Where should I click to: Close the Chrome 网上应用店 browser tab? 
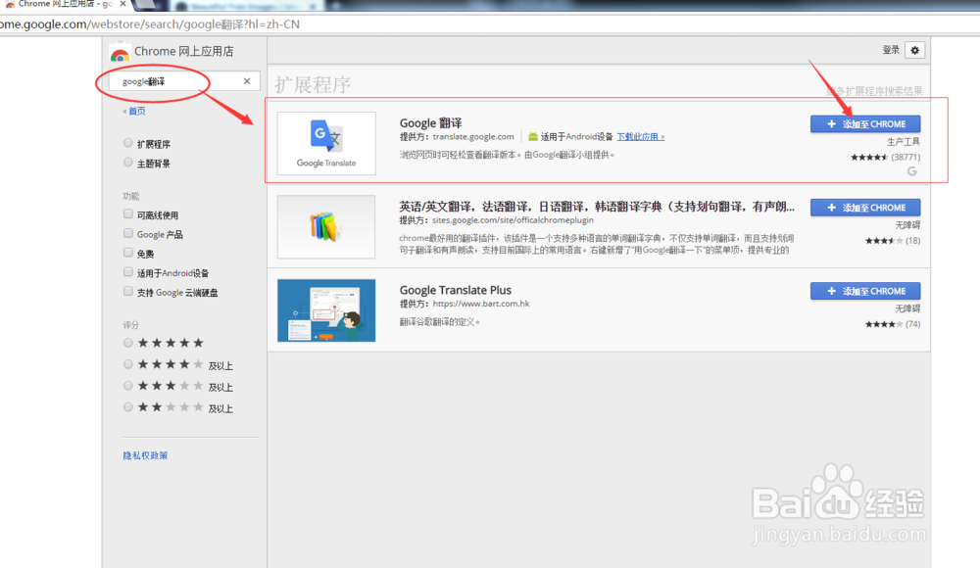(x=123, y=4)
